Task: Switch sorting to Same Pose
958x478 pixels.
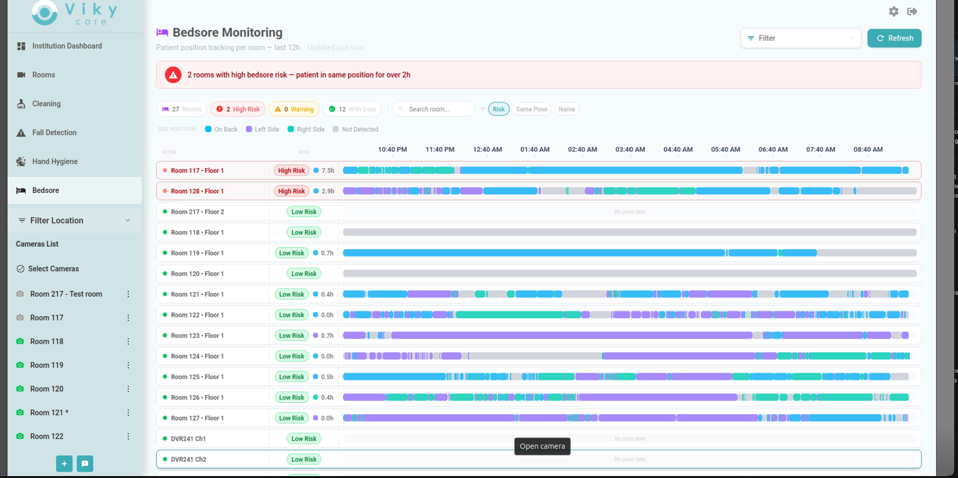Action: pos(531,109)
